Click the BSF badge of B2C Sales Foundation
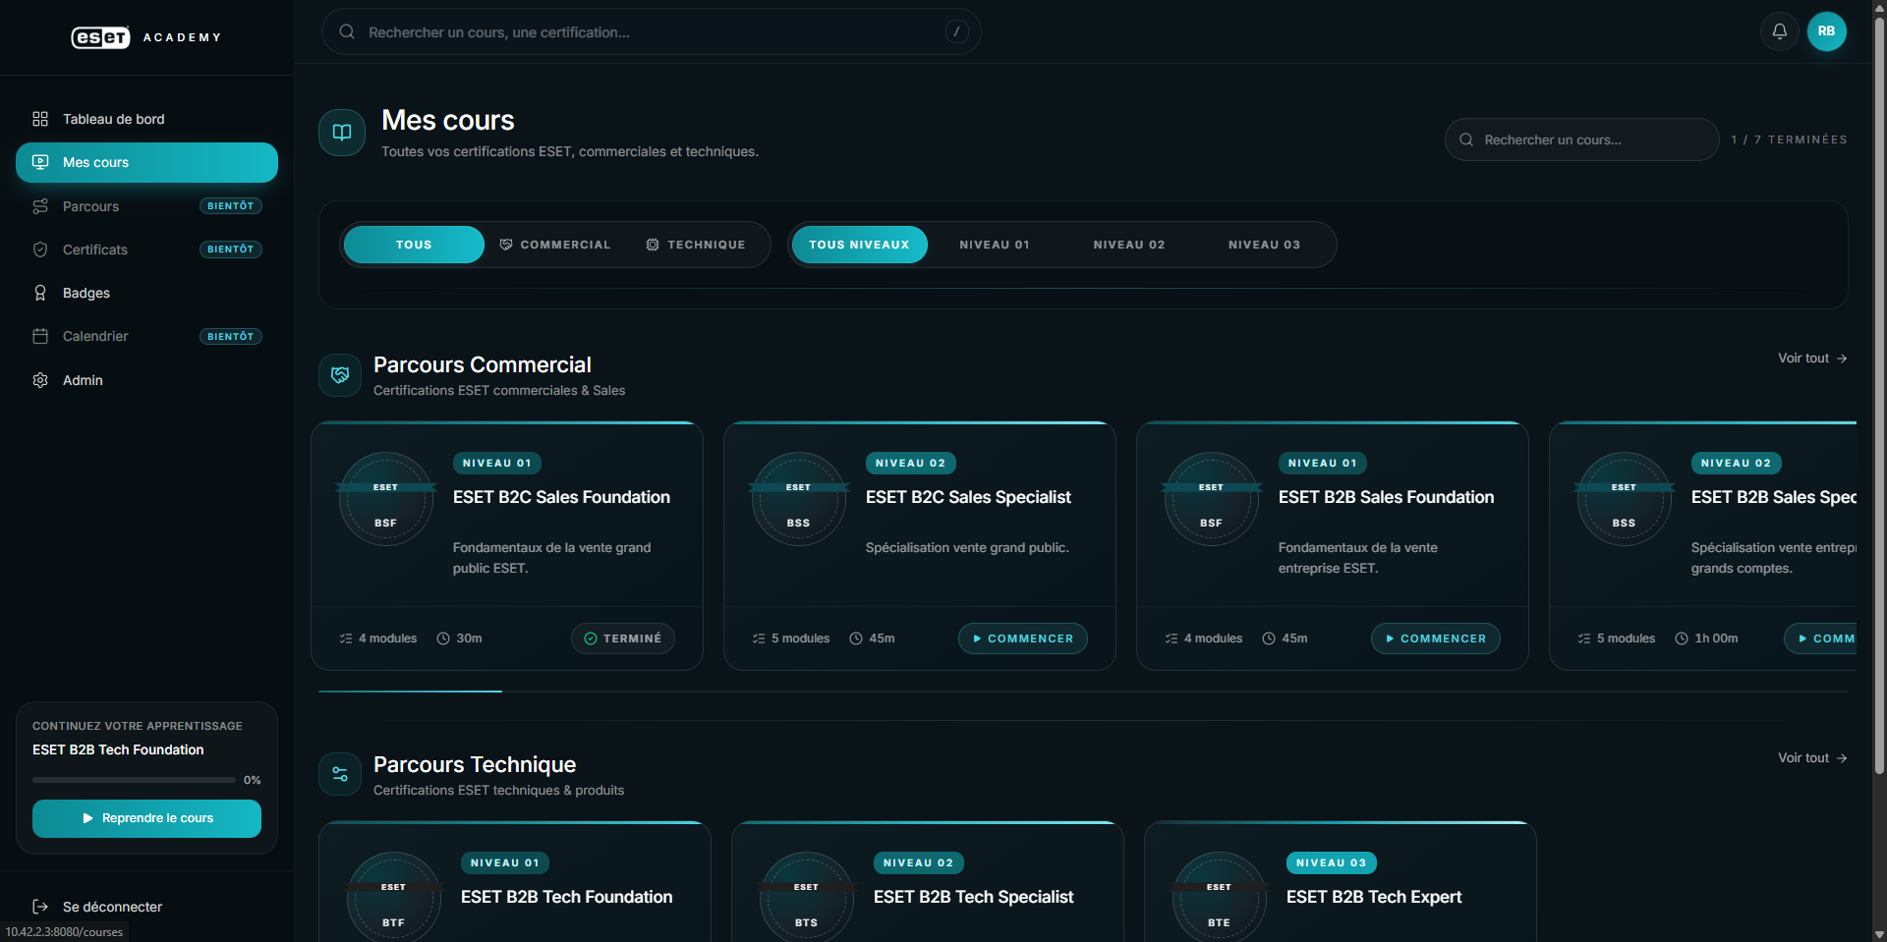 (x=386, y=499)
